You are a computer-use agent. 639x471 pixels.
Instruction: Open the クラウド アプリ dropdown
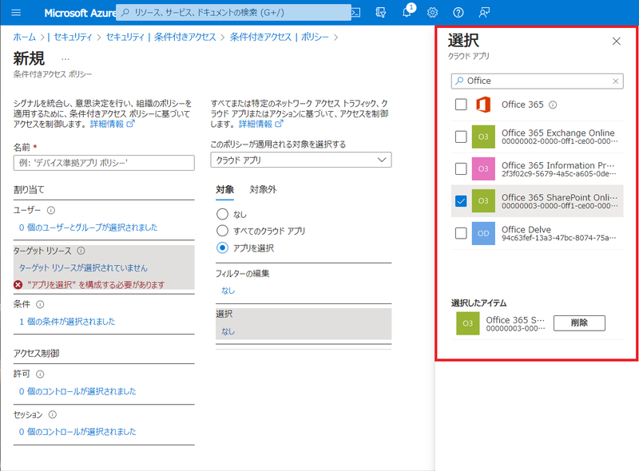coord(301,160)
